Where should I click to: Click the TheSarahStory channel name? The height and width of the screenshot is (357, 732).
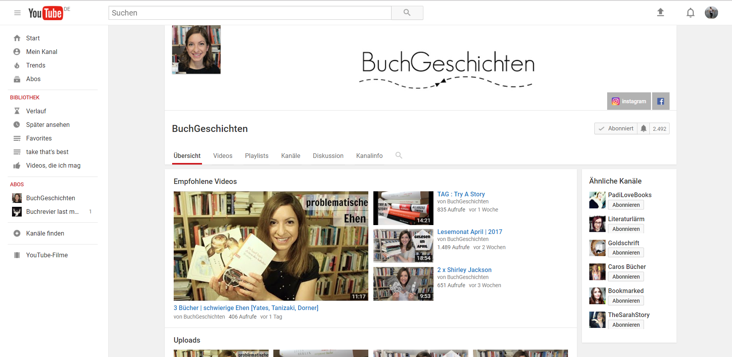coord(629,315)
